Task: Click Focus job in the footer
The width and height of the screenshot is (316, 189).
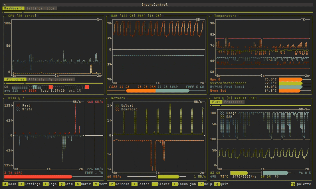Action: [184, 184]
